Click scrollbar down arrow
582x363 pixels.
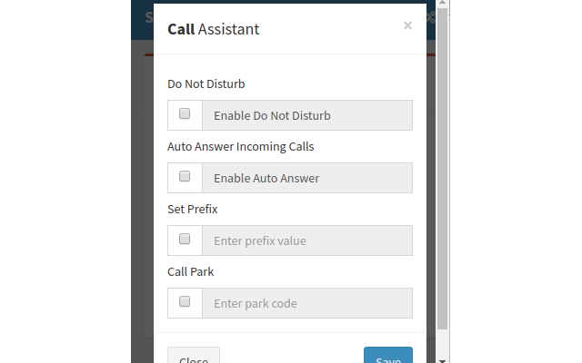click(x=442, y=360)
